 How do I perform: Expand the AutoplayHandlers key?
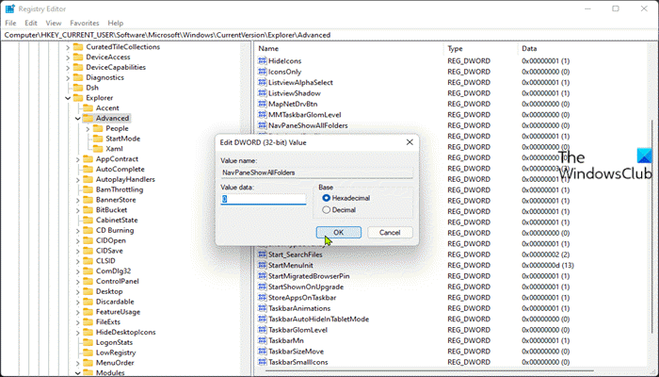pos(78,180)
